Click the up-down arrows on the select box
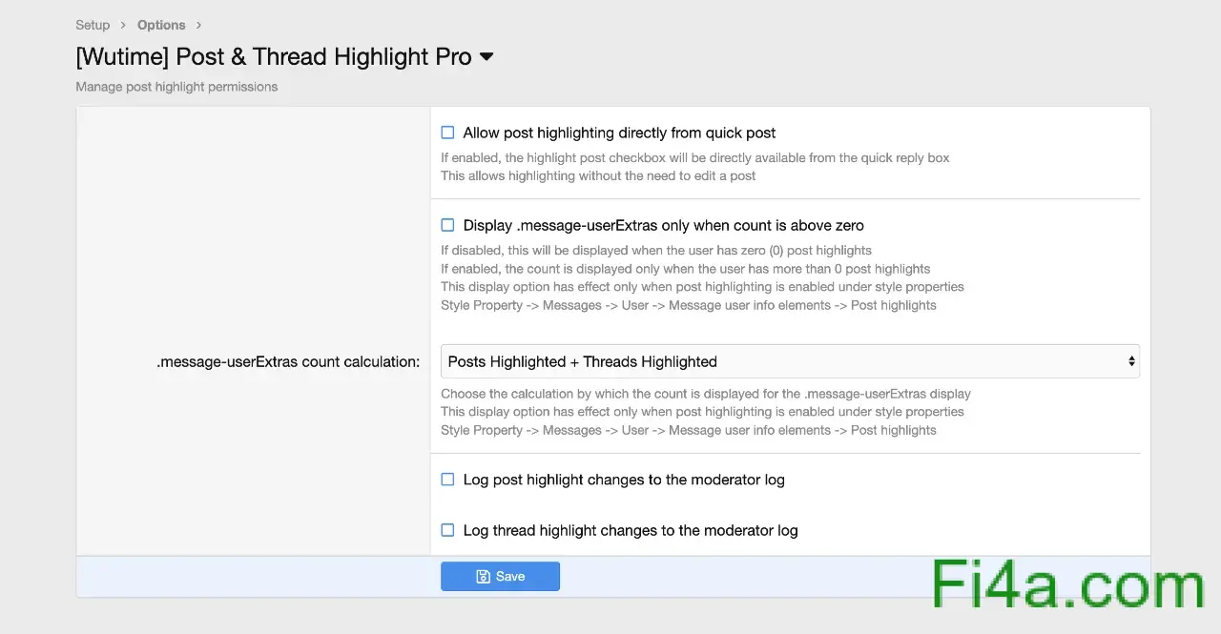1221x634 pixels. [1131, 361]
